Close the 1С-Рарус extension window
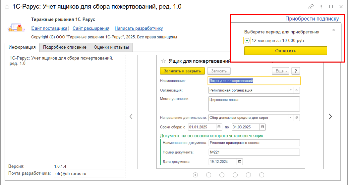The width and height of the screenshot is (348, 185). click(x=341, y=7)
